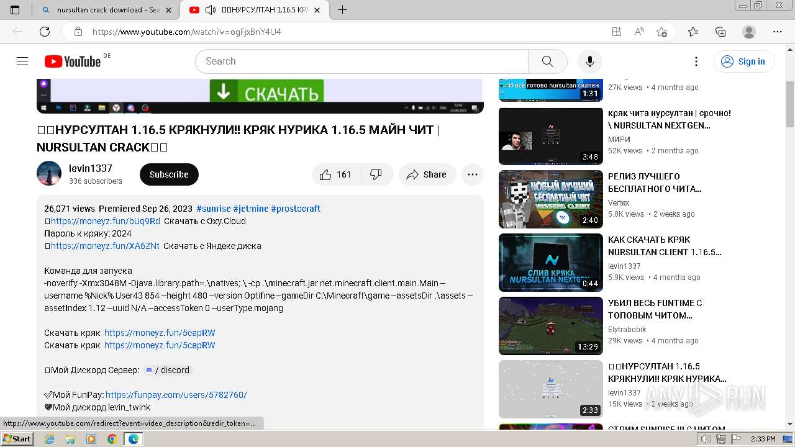Open the #prostocraft hashtag

point(296,209)
